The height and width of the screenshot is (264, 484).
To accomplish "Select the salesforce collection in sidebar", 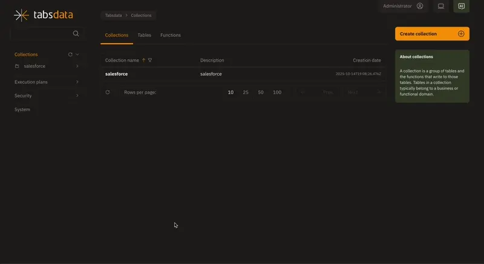I will 34,66.
